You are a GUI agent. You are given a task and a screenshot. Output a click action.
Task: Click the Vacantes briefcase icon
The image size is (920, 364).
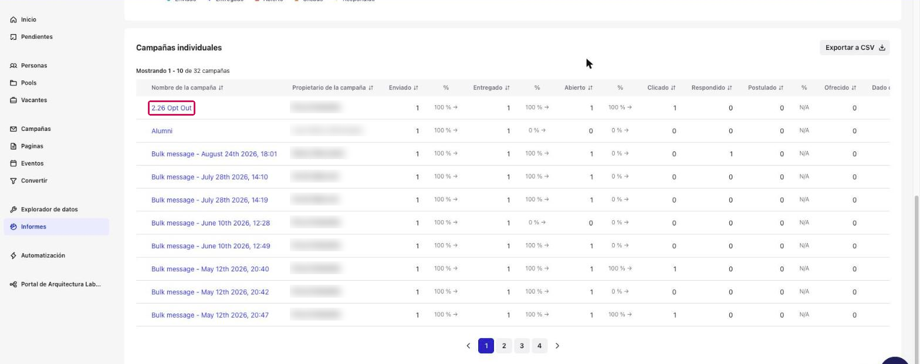(13, 100)
